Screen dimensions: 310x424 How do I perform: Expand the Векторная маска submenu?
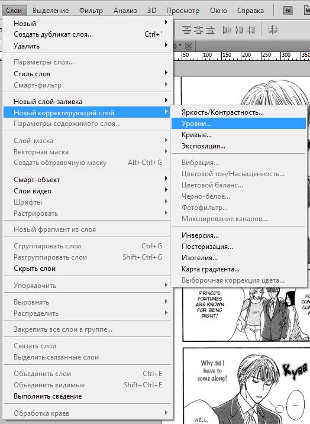[88, 152]
